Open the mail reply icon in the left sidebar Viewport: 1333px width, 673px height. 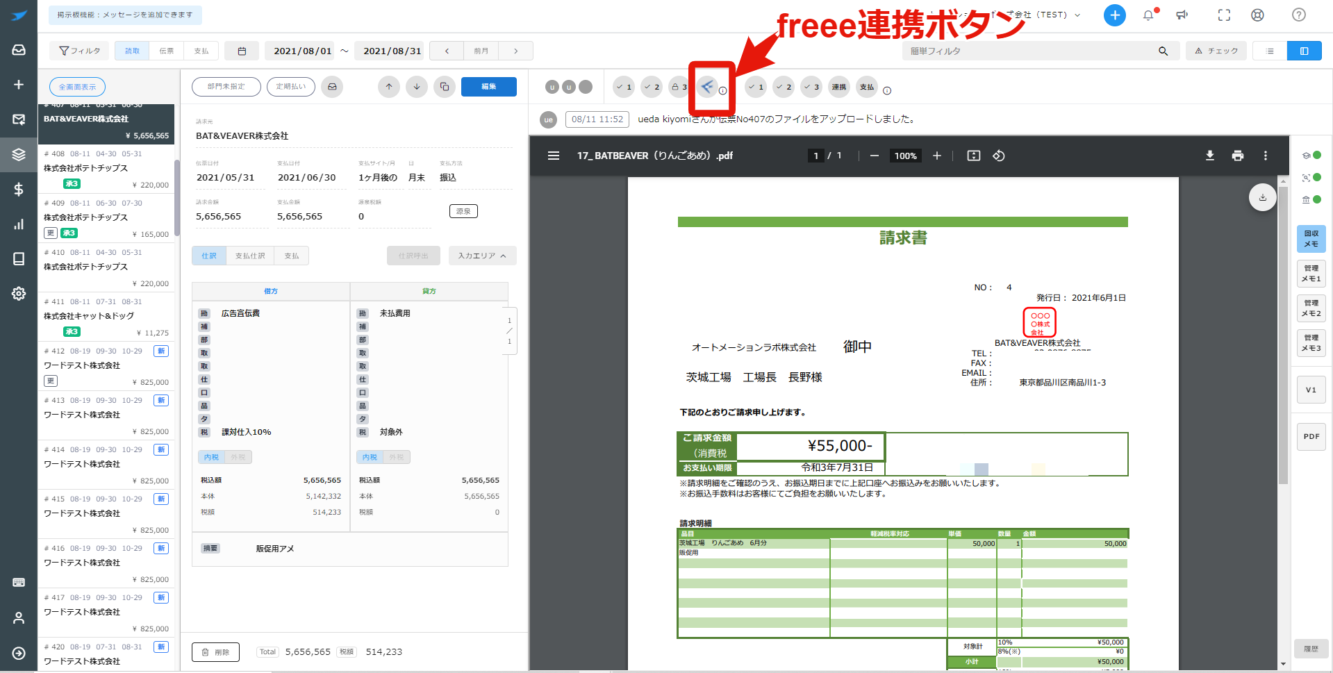(x=19, y=119)
